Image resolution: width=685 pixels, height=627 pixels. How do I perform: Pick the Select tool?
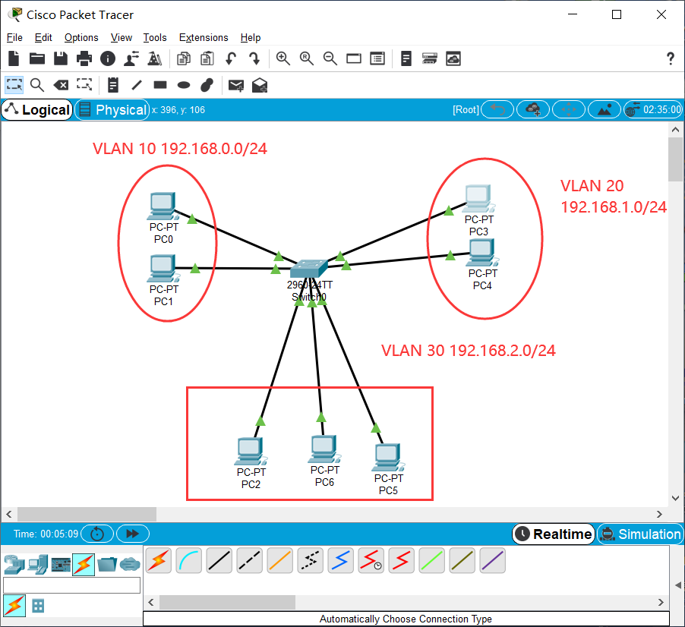14,85
